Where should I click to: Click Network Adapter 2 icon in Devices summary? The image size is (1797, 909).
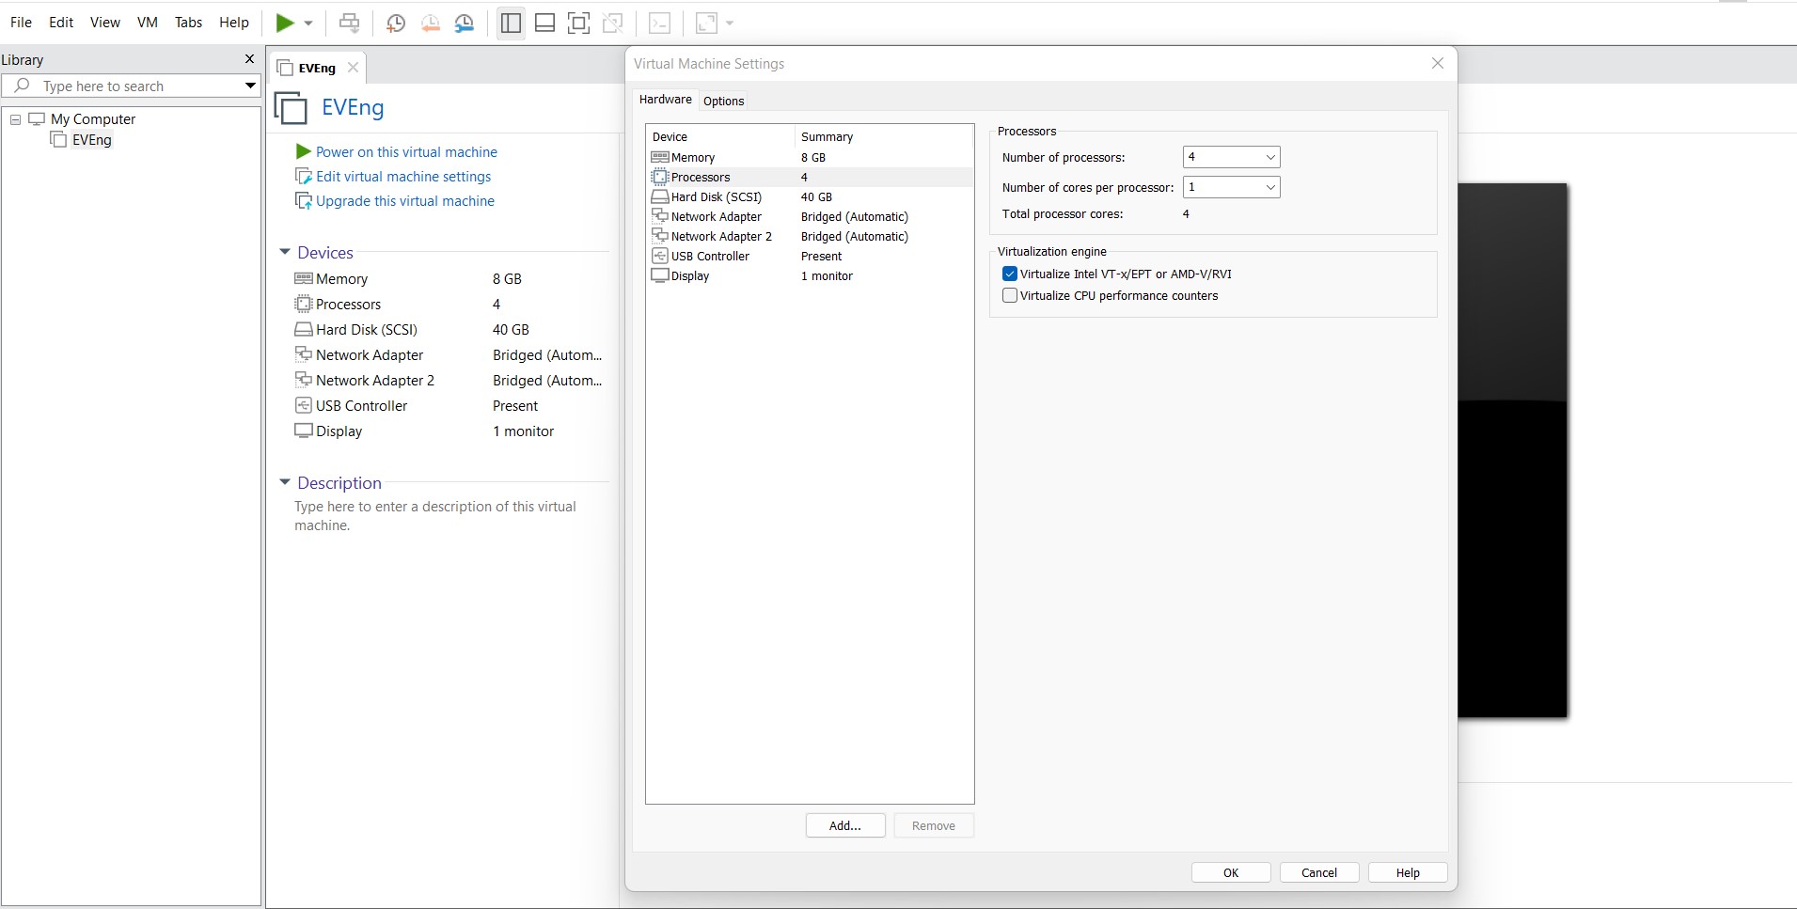click(x=304, y=380)
